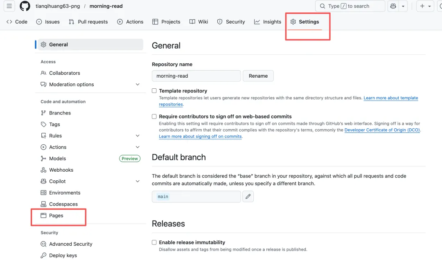Enable release immutability checkbox
Image resolution: width=442 pixels, height=260 pixels.
[x=154, y=242]
